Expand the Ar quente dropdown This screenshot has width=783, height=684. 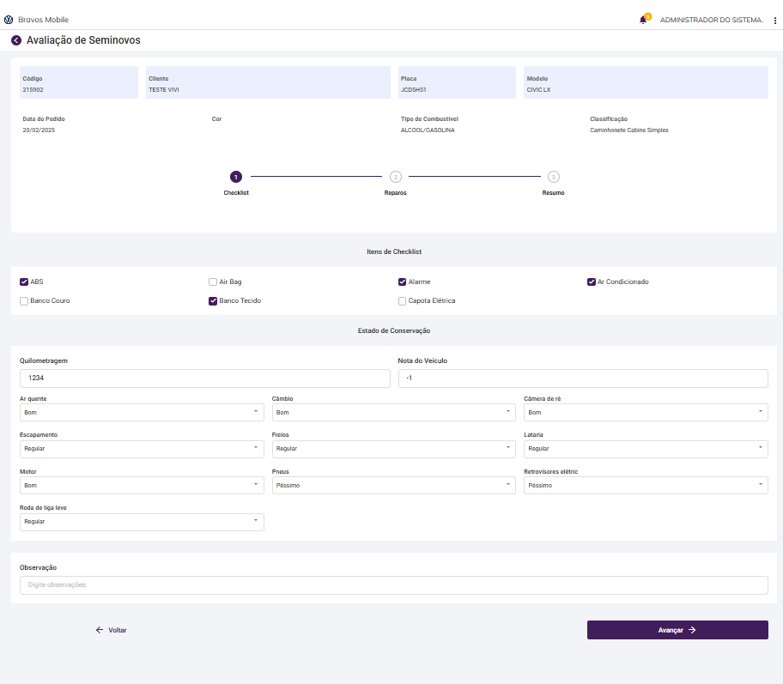pyautogui.click(x=142, y=413)
